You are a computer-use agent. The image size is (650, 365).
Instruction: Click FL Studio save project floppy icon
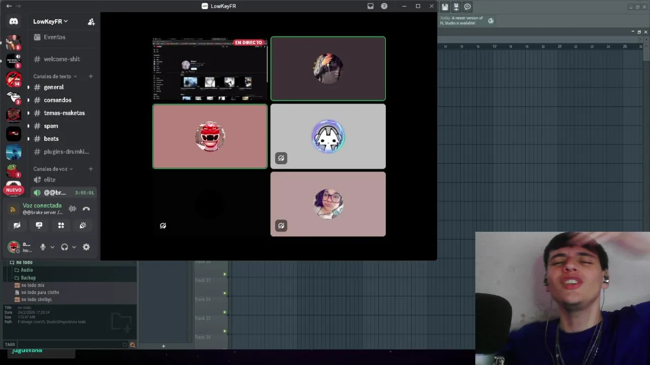click(445, 7)
